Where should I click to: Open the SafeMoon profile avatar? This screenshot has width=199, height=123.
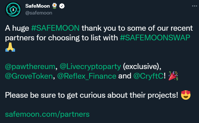(x=13, y=10)
